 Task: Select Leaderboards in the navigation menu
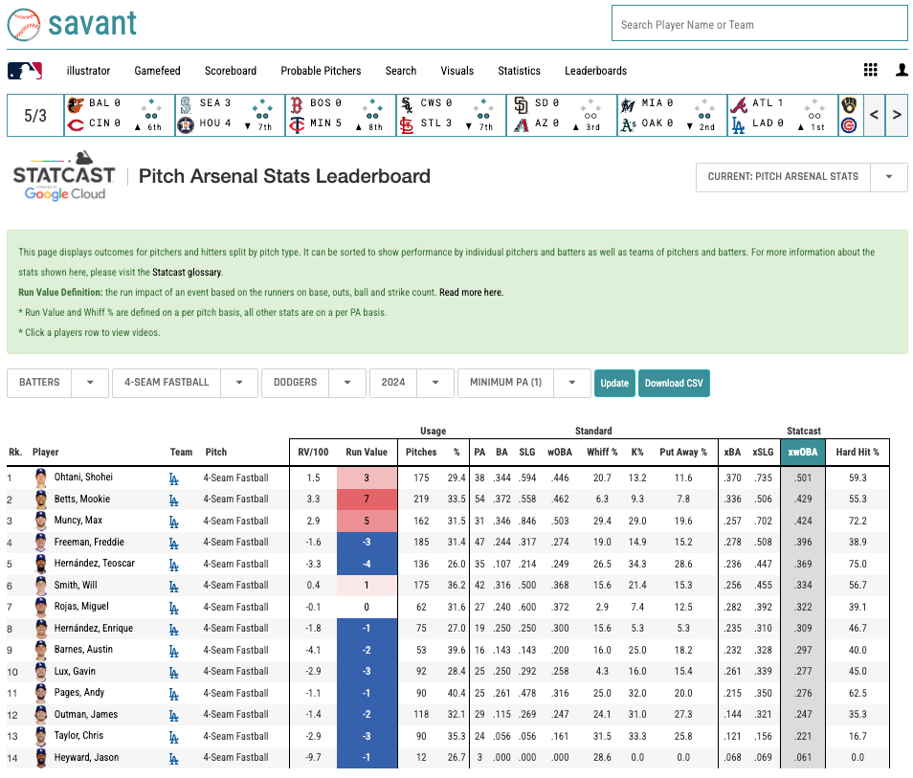tap(595, 70)
